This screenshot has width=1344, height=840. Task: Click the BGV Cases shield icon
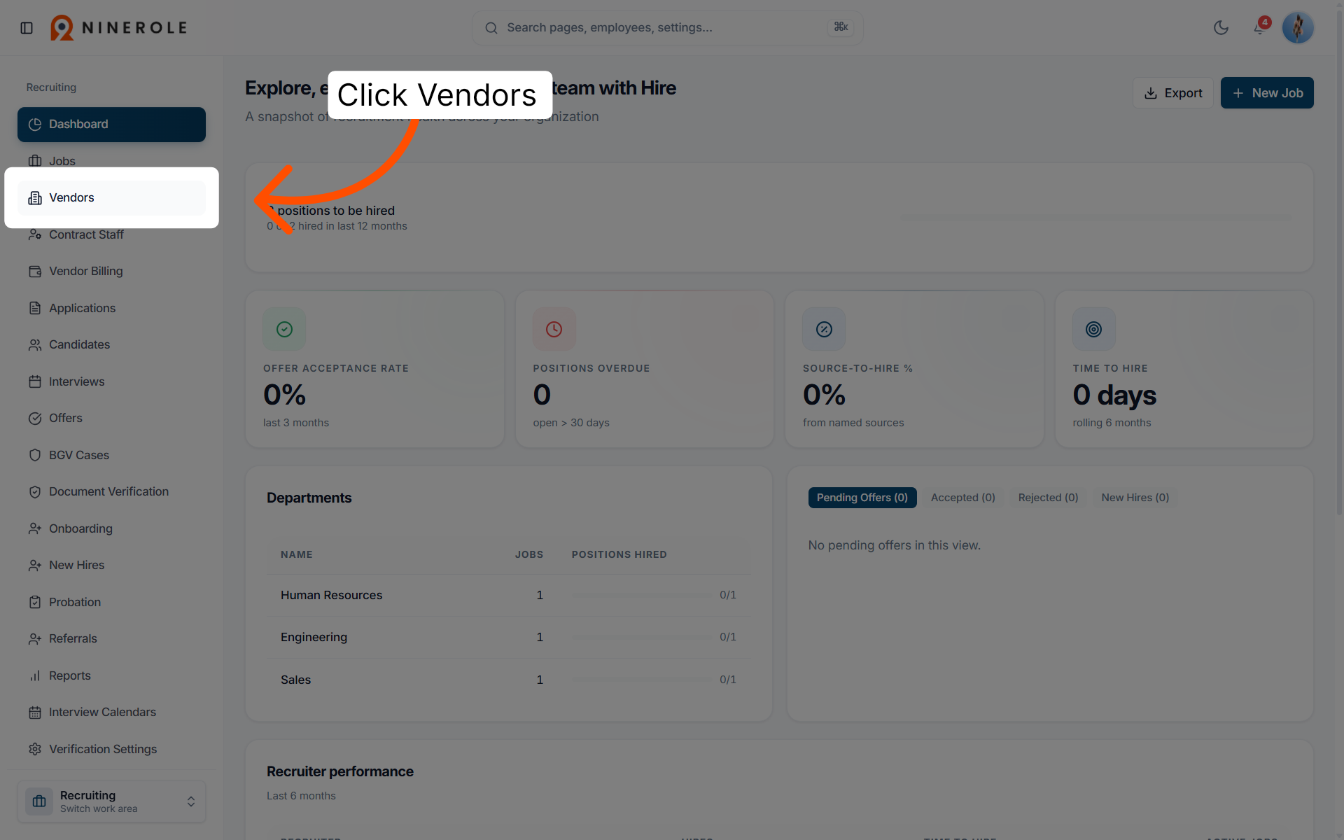point(35,455)
